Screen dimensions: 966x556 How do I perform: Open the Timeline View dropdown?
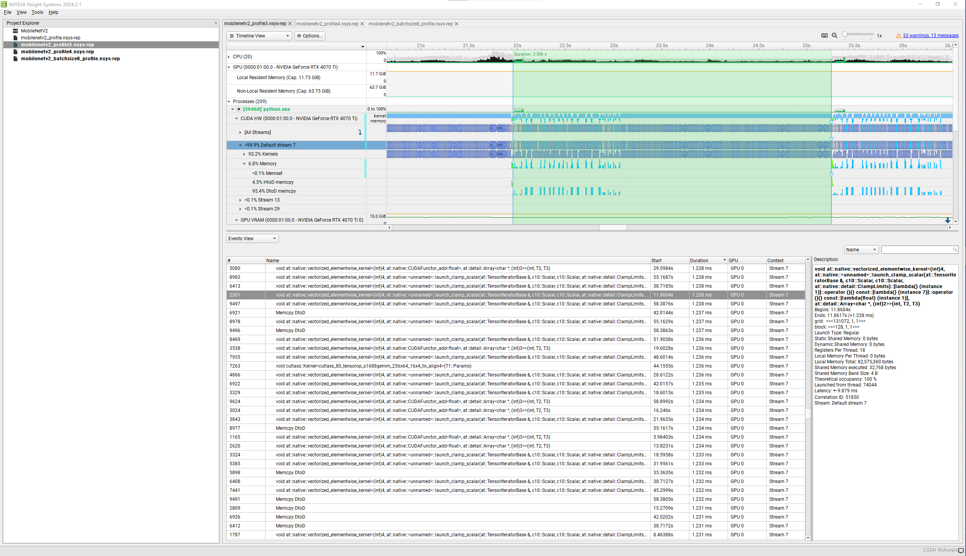click(259, 36)
